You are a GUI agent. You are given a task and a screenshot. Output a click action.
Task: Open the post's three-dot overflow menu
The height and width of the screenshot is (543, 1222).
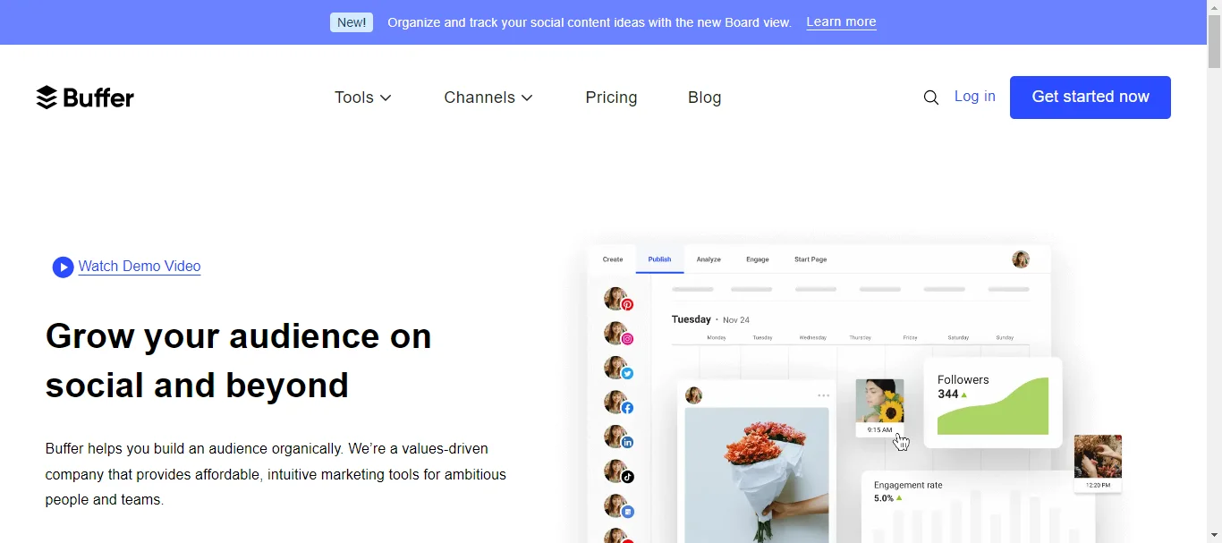(x=823, y=395)
